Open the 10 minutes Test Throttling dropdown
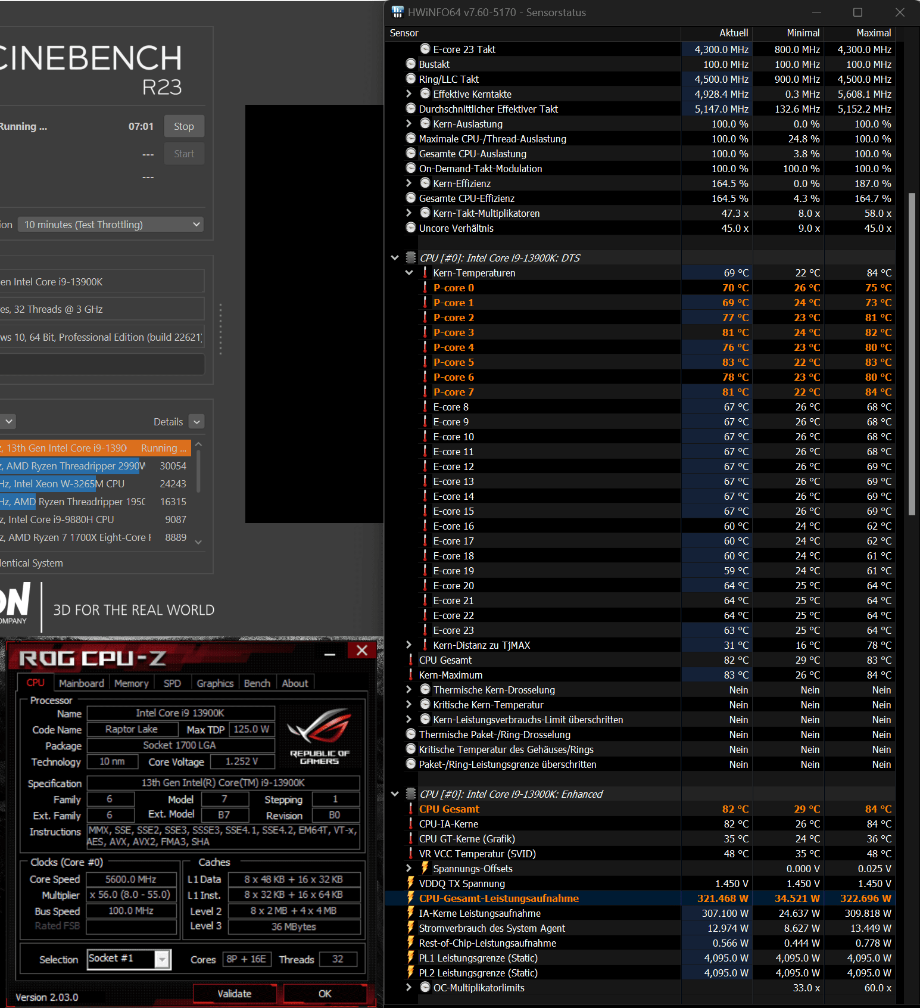The image size is (920, 1008). point(111,225)
